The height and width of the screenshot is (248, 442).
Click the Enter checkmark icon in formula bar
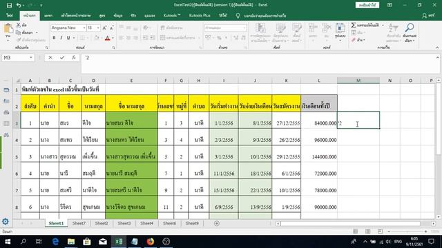(62, 58)
